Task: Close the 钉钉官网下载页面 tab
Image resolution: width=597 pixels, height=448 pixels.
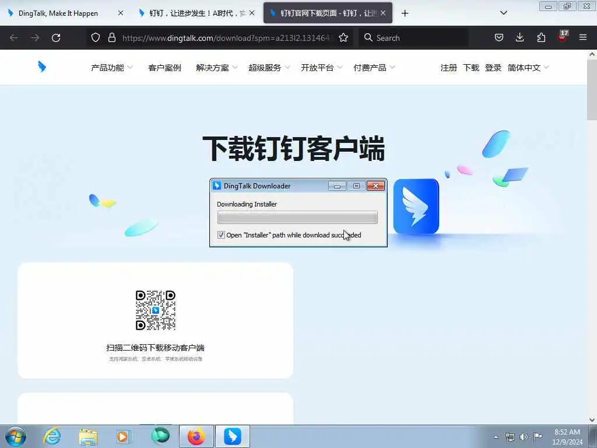Action: click(383, 13)
